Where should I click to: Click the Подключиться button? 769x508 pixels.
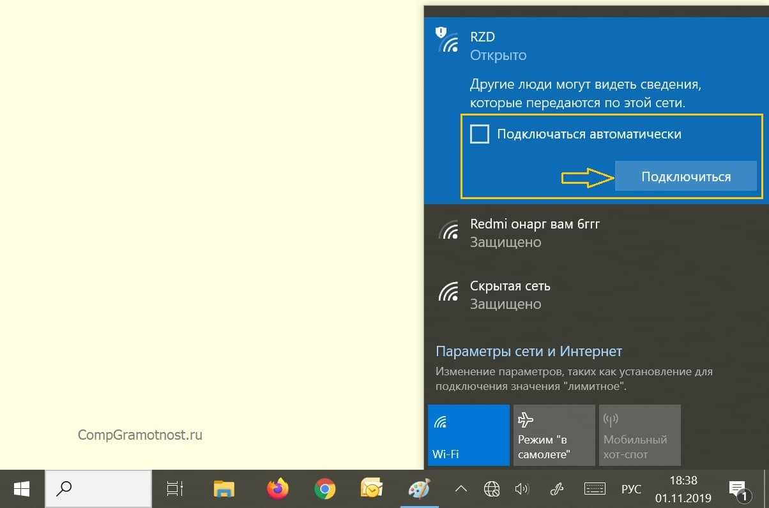coord(685,177)
